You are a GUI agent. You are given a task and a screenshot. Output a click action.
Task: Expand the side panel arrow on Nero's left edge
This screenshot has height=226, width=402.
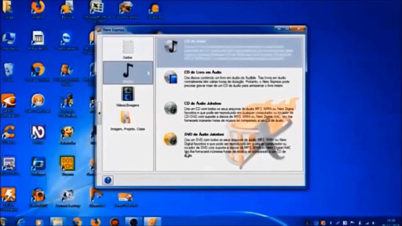99,113
